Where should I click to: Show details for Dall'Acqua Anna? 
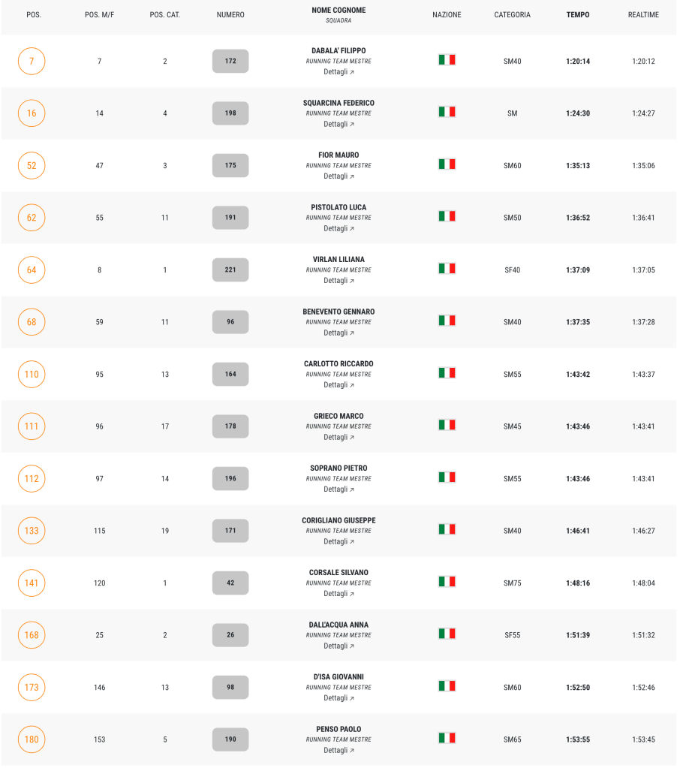click(338, 646)
